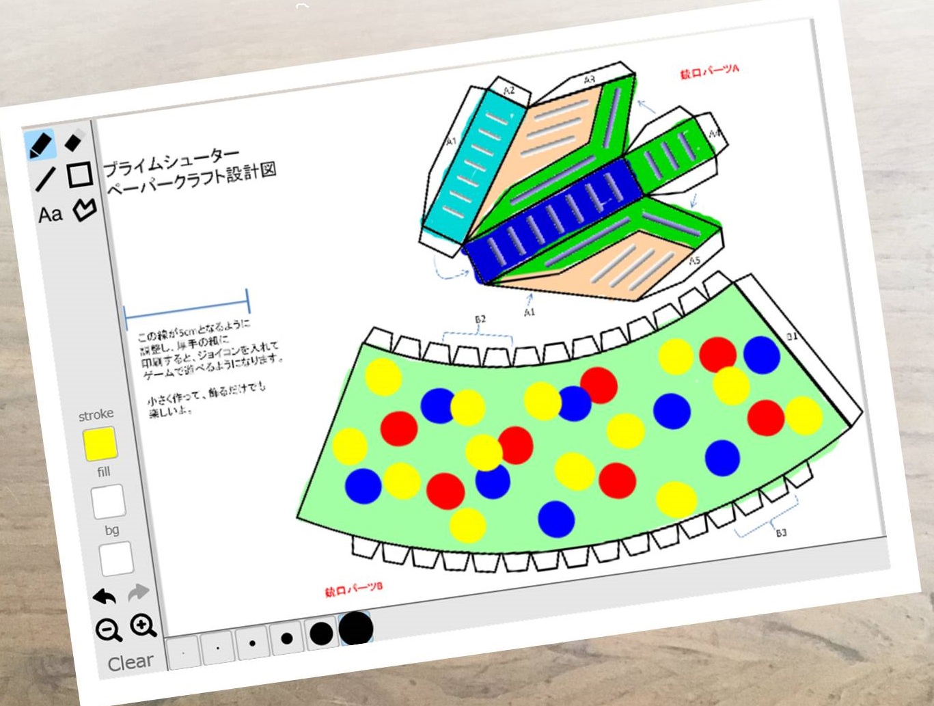Select the Eraser tool

click(x=74, y=141)
